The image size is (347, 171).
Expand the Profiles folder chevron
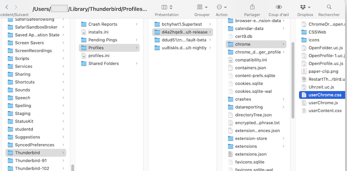(x=136, y=48)
